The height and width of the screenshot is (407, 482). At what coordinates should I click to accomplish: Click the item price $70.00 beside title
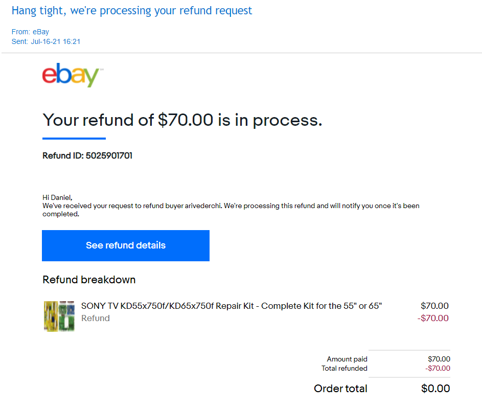(434, 306)
